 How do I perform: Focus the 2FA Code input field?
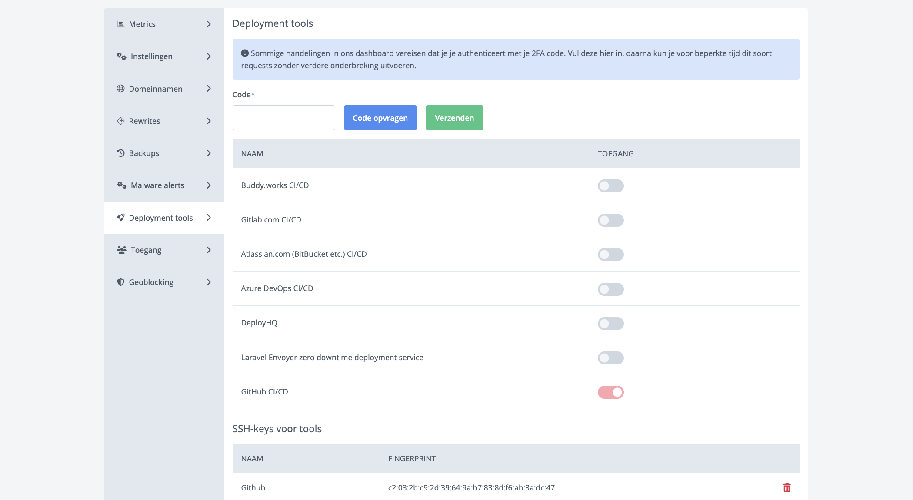[x=283, y=118]
